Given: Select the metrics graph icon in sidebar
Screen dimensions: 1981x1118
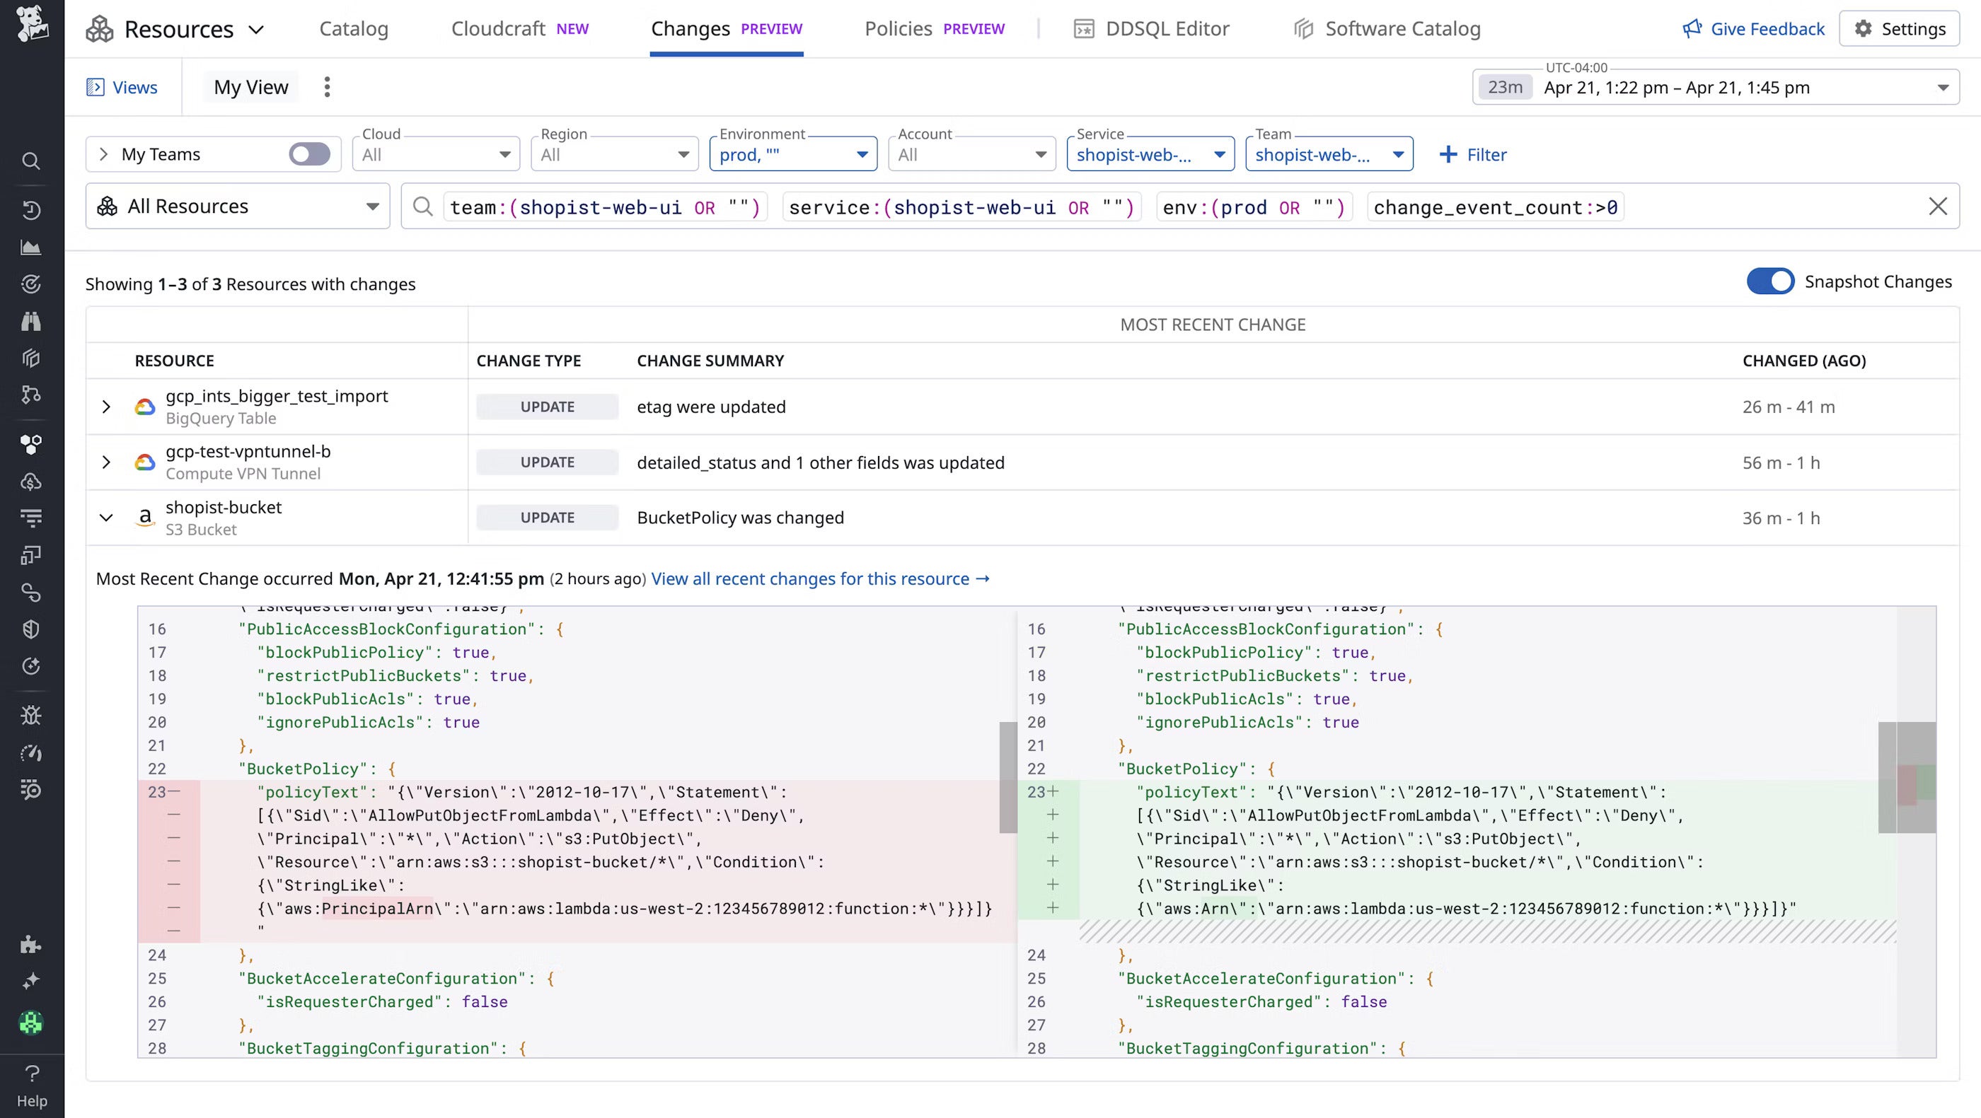Looking at the screenshot, I should [x=30, y=248].
